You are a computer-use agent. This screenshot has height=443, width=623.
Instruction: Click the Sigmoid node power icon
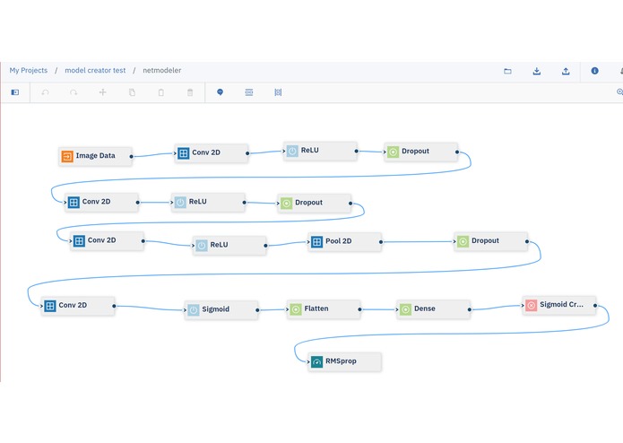pyautogui.click(x=193, y=310)
